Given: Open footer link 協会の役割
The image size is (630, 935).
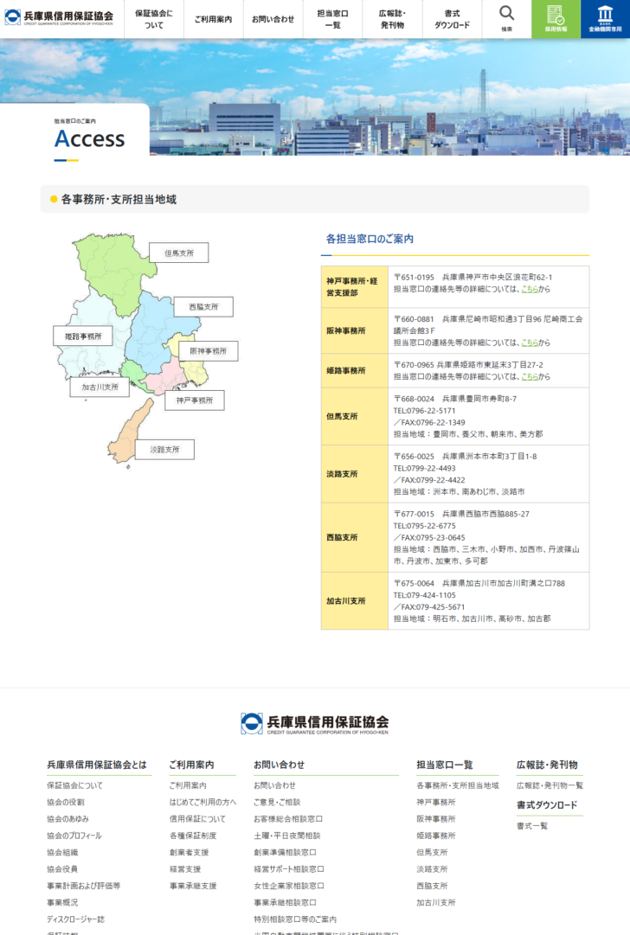Looking at the screenshot, I should click(65, 802).
